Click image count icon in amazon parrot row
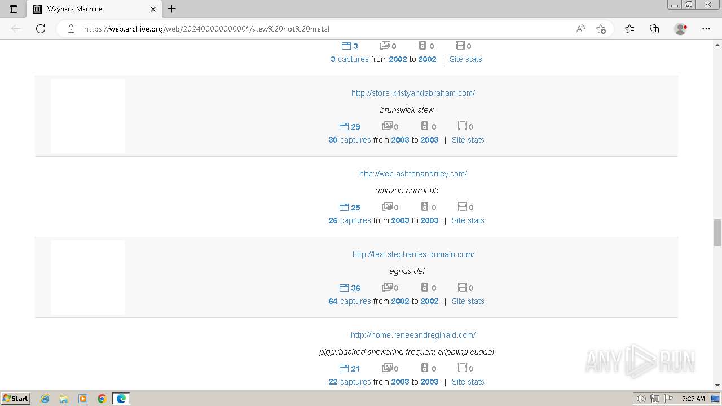This screenshot has height=406, width=722. (390, 207)
